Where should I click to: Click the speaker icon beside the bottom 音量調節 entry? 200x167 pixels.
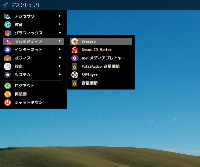coord(75,83)
